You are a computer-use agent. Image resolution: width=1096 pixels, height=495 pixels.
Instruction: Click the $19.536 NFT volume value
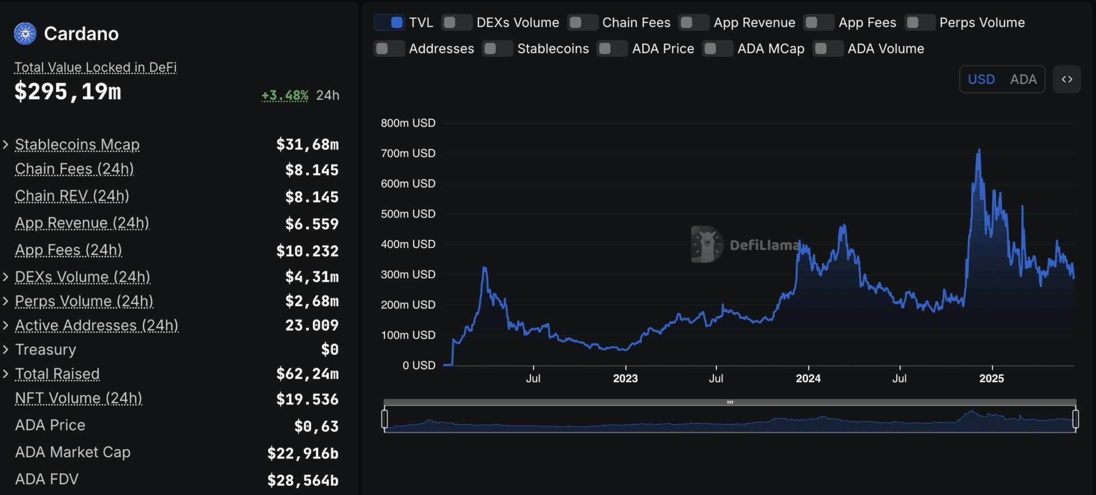(308, 399)
